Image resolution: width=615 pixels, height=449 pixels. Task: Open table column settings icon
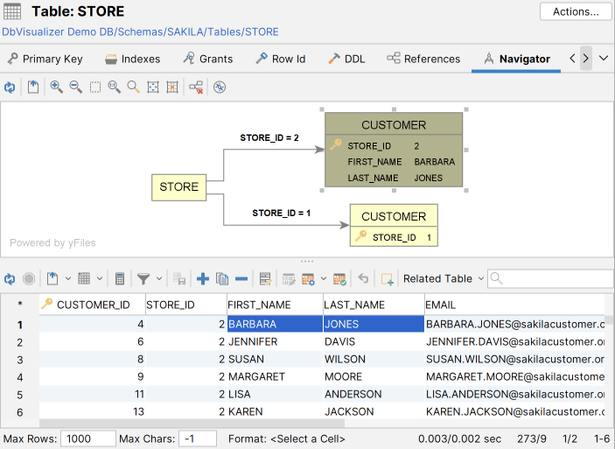pos(308,279)
